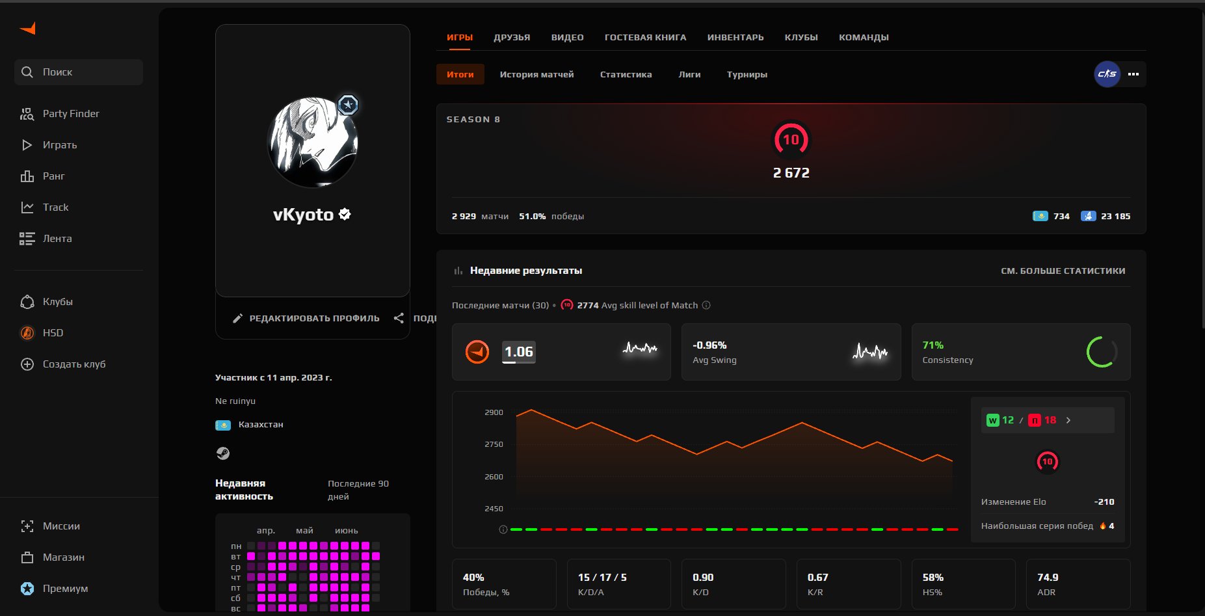Click the Steam account icon
The width and height of the screenshot is (1205, 616).
[x=223, y=453]
